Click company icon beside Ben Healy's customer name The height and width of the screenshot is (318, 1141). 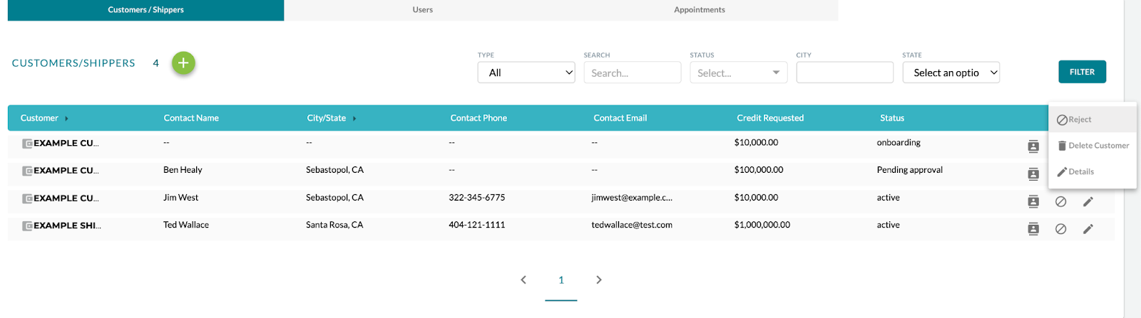[x=27, y=171]
